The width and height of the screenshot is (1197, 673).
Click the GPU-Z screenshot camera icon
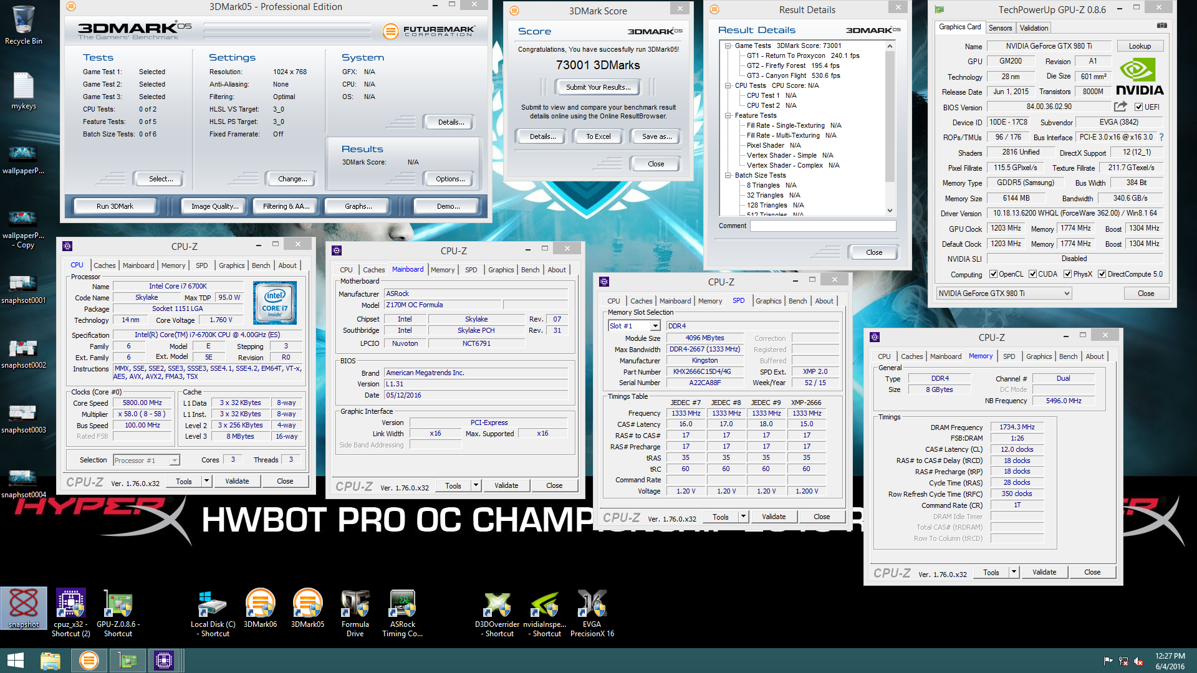(1162, 26)
